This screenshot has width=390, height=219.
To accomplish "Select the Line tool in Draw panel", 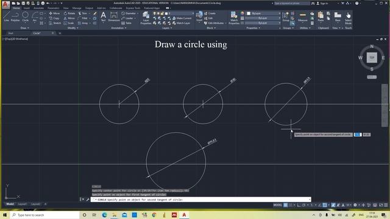I will coord(7,16).
